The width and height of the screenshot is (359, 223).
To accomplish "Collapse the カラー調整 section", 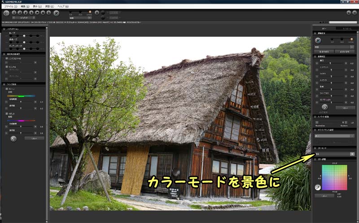I will pyautogui.click(x=315, y=159).
